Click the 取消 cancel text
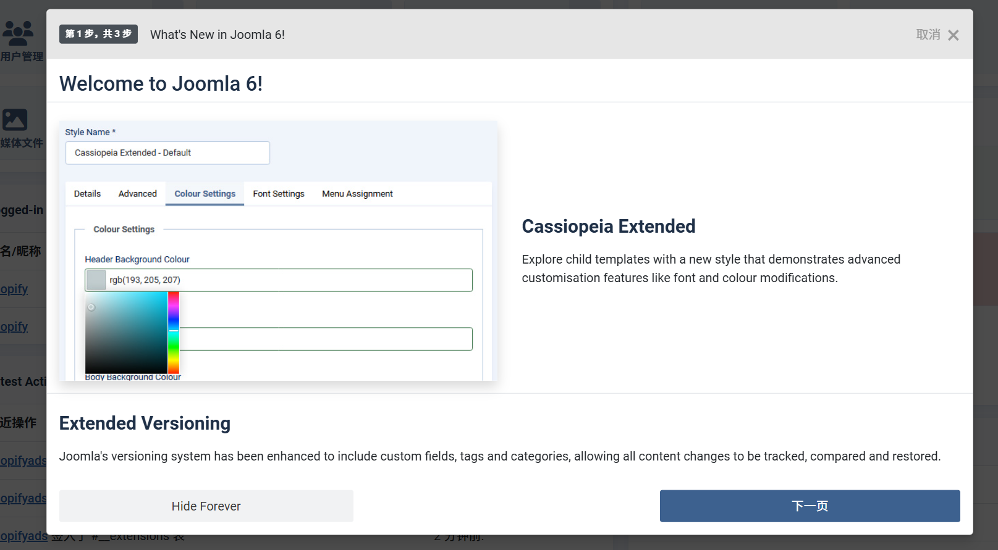This screenshot has width=998, height=550. (928, 35)
